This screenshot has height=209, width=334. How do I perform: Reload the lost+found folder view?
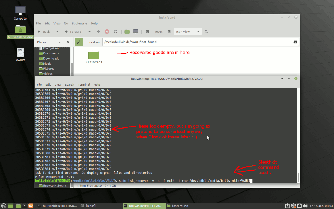point(116,32)
